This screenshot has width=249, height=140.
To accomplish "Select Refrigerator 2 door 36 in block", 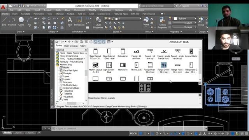I will pos(191,68).
